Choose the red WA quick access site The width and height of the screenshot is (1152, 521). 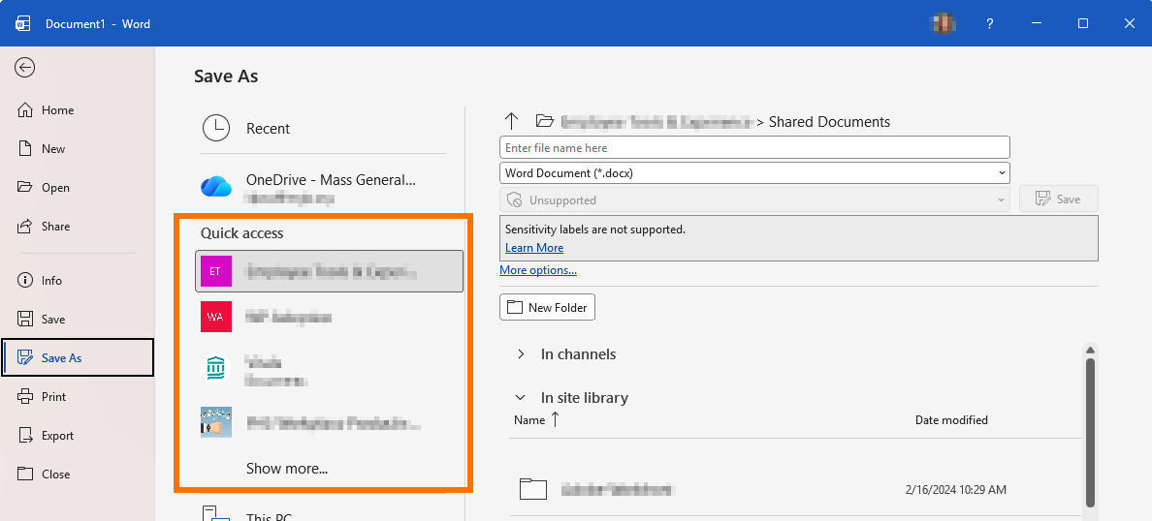[x=216, y=317]
